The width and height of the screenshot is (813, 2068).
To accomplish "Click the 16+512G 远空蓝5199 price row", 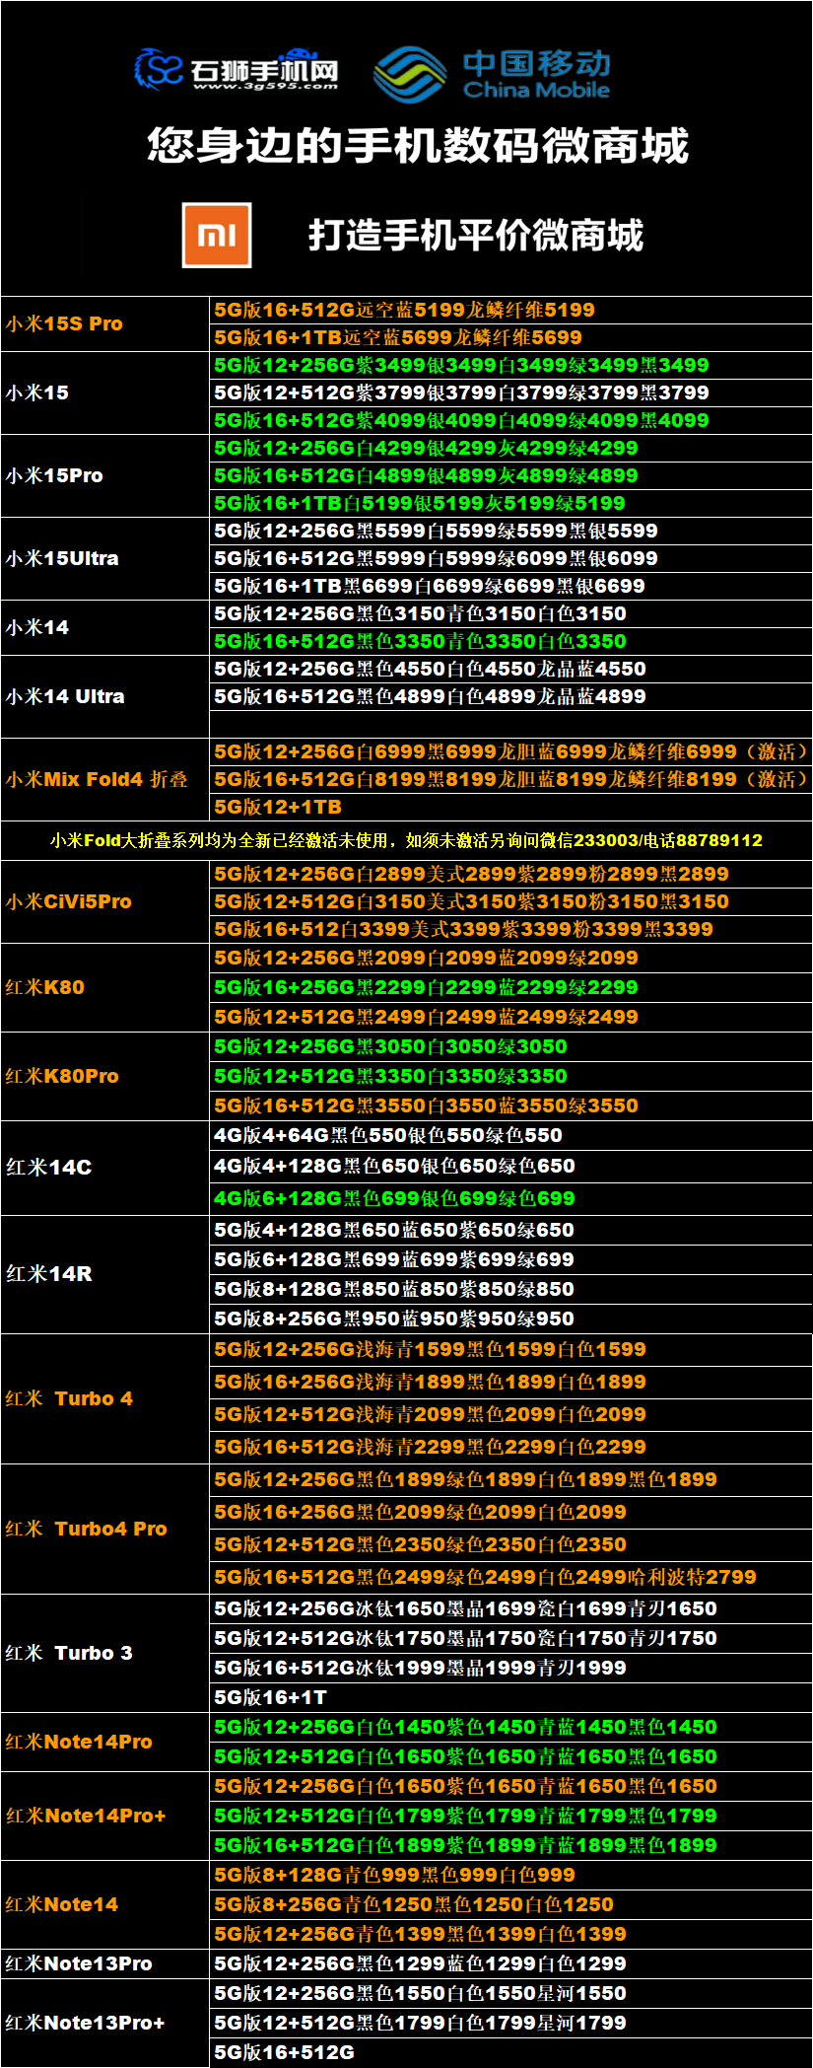I will click(511, 310).
